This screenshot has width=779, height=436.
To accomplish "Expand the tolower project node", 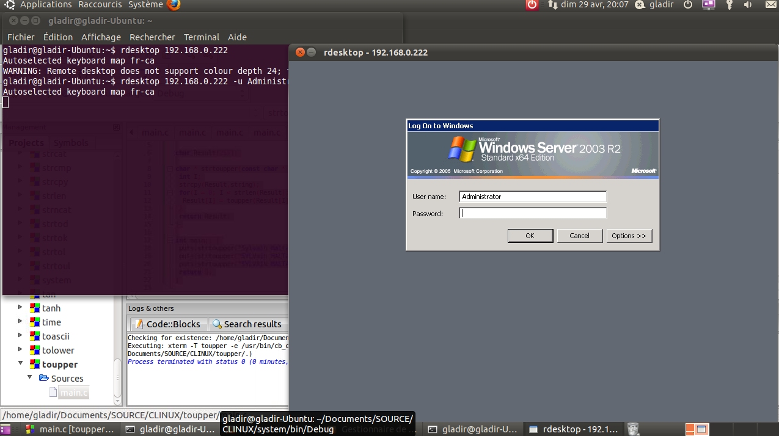I will coord(20,350).
